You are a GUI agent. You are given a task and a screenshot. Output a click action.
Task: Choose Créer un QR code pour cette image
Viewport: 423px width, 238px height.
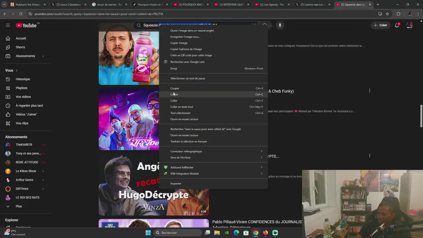click(213, 55)
